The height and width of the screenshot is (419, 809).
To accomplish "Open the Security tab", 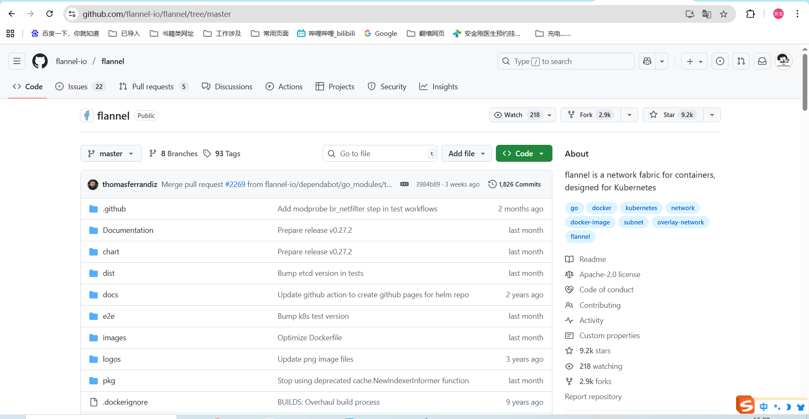I will point(387,87).
